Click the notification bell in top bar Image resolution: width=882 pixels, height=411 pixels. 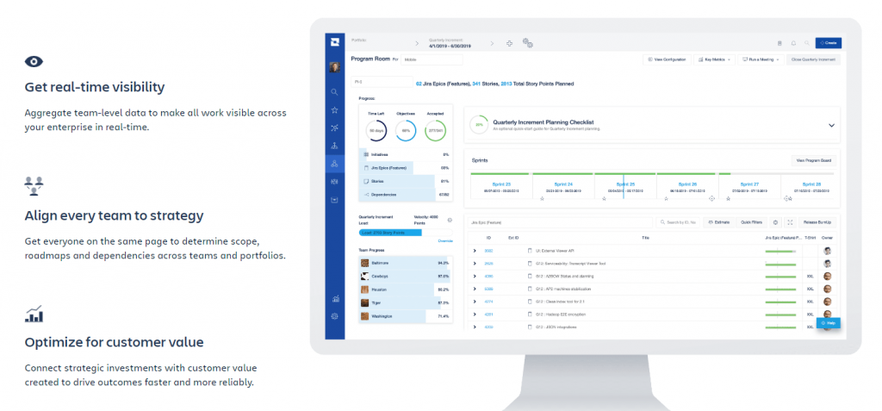click(x=793, y=42)
